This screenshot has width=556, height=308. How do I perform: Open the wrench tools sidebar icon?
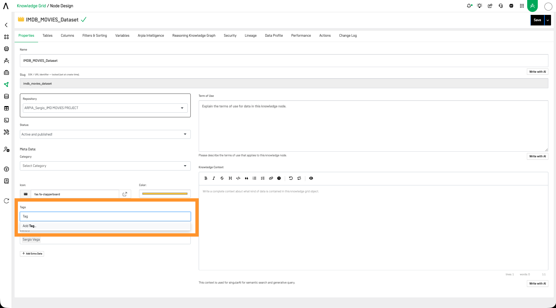pyautogui.click(x=6, y=132)
